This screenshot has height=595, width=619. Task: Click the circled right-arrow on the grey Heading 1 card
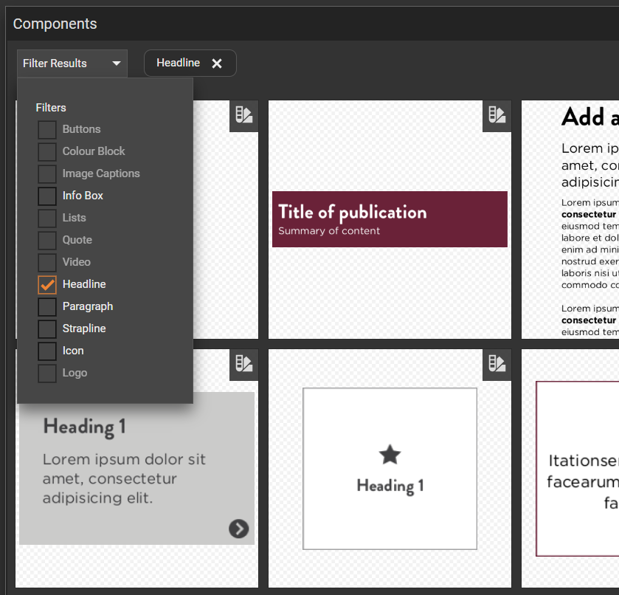pyautogui.click(x=238, y=529)
